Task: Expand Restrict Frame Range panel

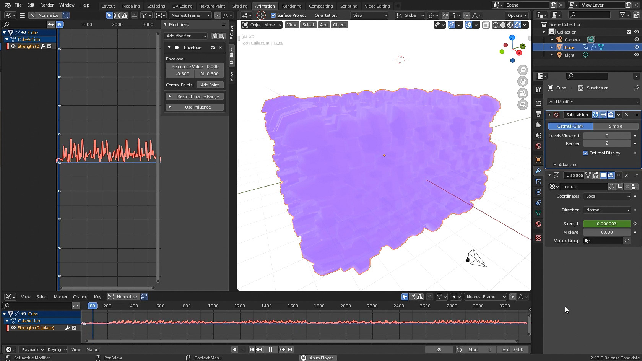Action: pyautogui.click(x=195, y=96)
